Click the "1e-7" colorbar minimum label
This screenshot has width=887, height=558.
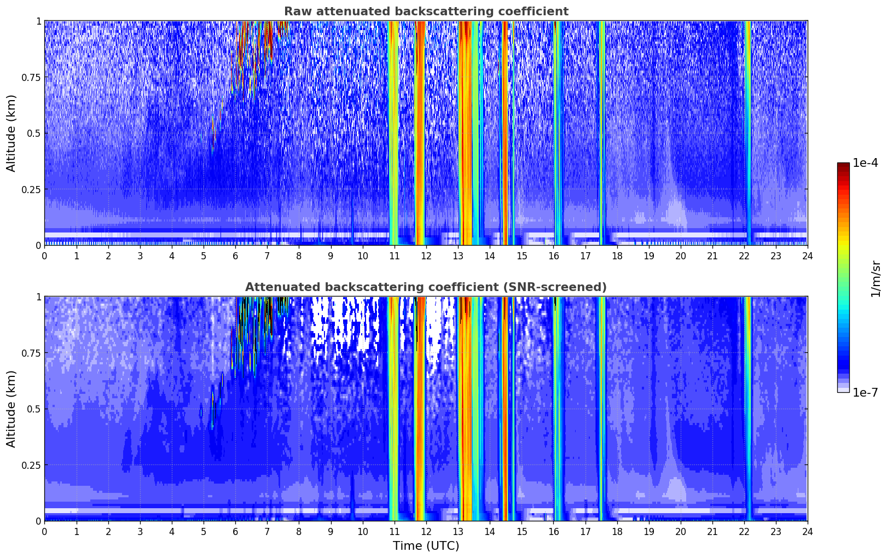(865, 392)
